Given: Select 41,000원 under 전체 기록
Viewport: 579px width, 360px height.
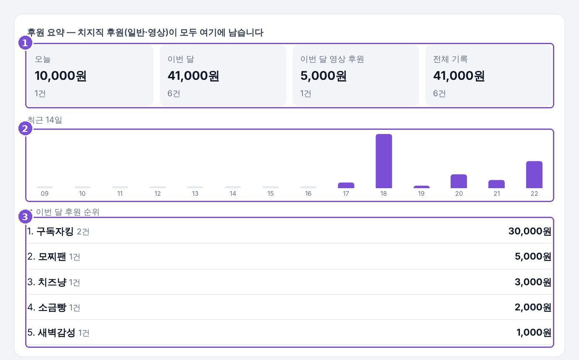Looking at the screenshot, I should 459,76.
